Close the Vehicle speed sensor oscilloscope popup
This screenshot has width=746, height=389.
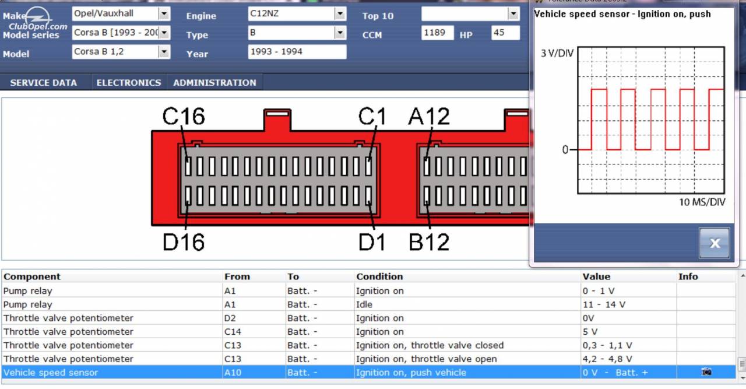click(715, 243)
